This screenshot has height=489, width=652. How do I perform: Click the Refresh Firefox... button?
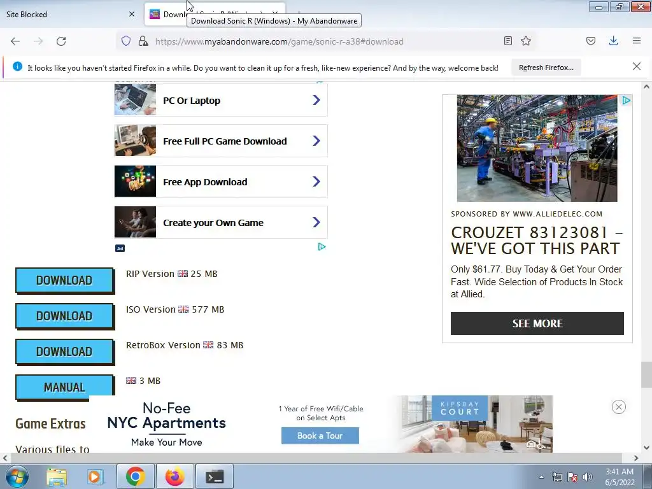tap(546, 67)
